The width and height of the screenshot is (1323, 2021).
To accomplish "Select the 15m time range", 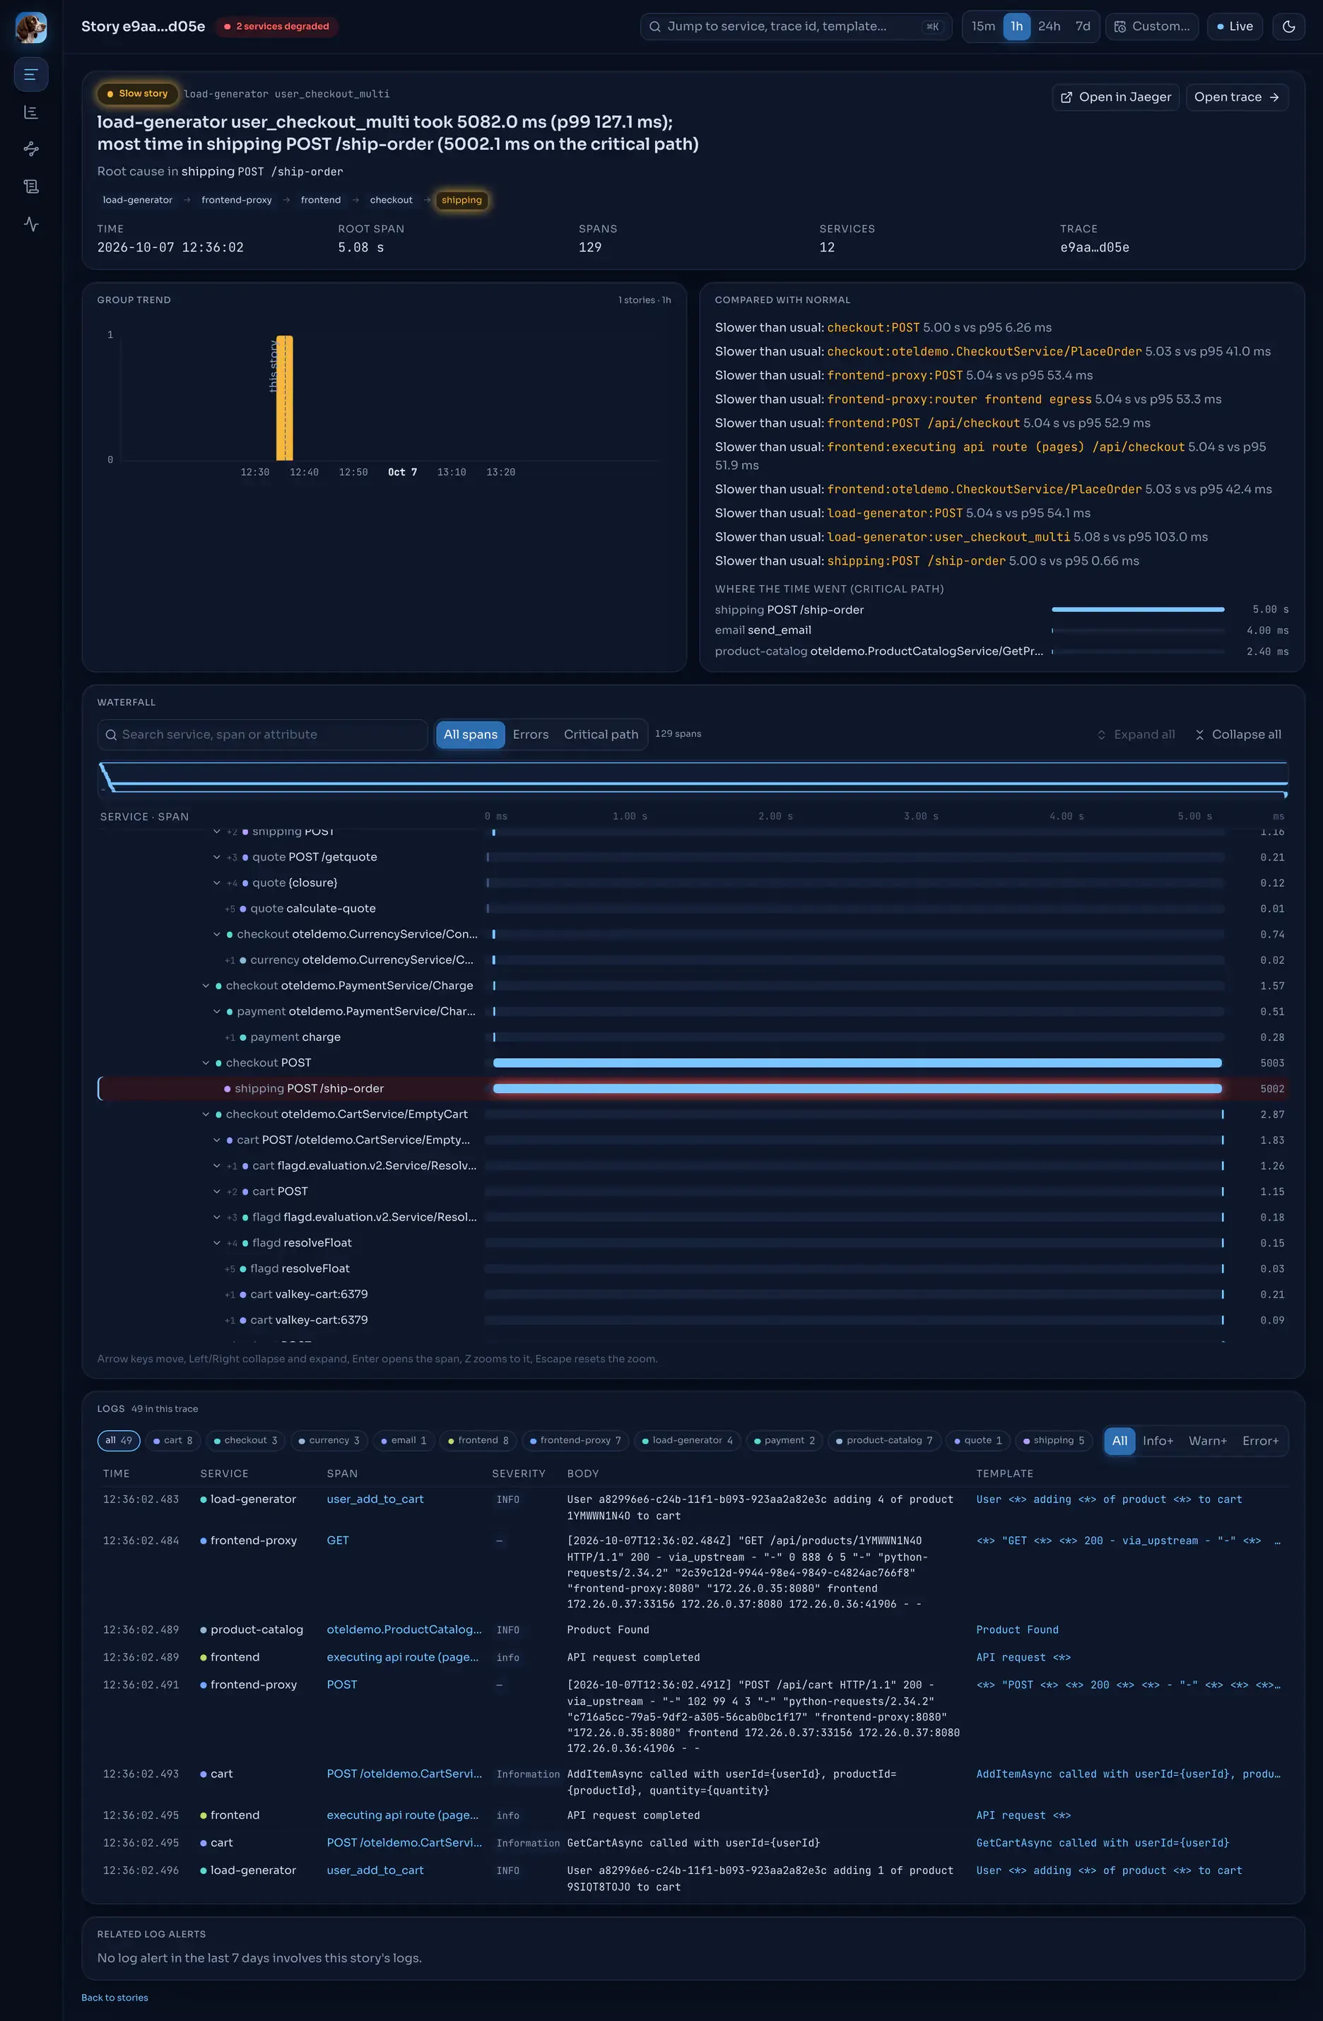I will [983, 26].
